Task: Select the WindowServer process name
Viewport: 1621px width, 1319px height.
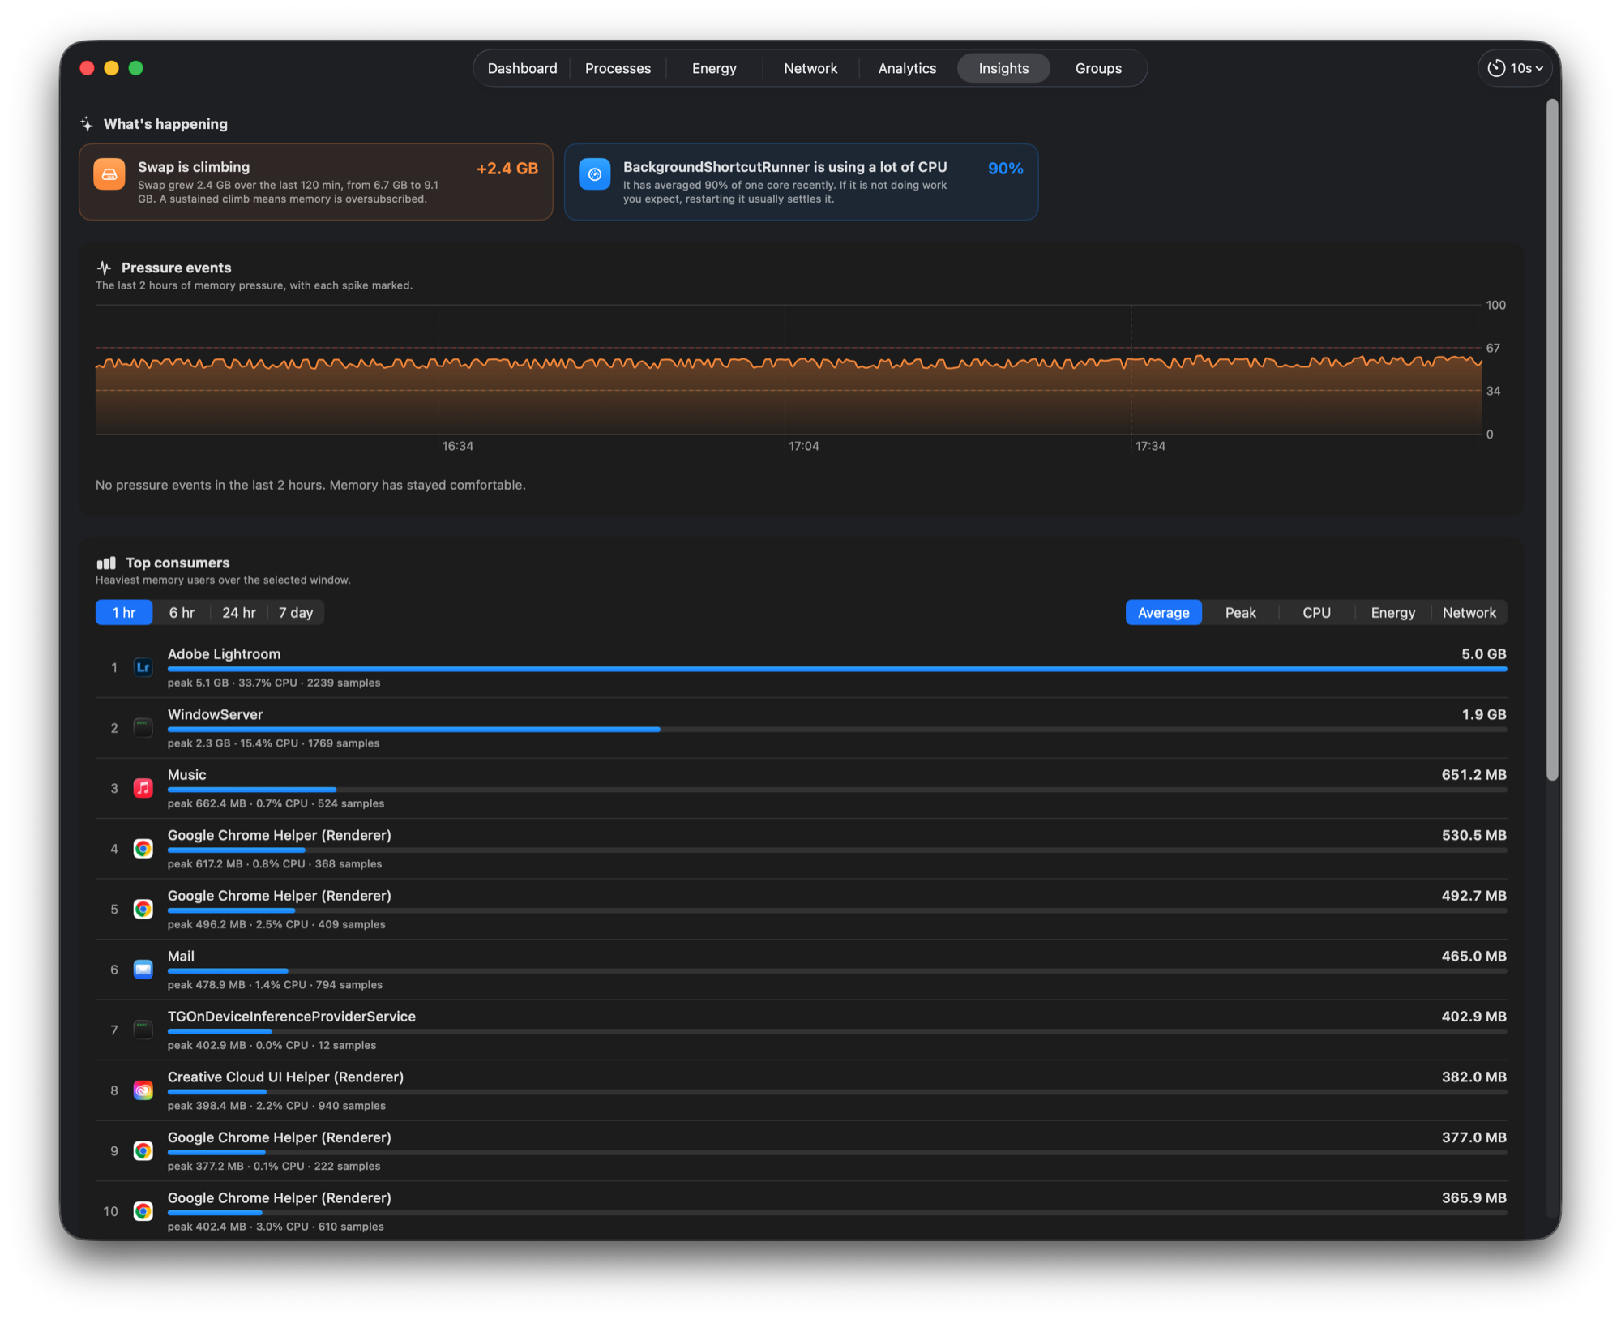Action: (x=215, y=714)
